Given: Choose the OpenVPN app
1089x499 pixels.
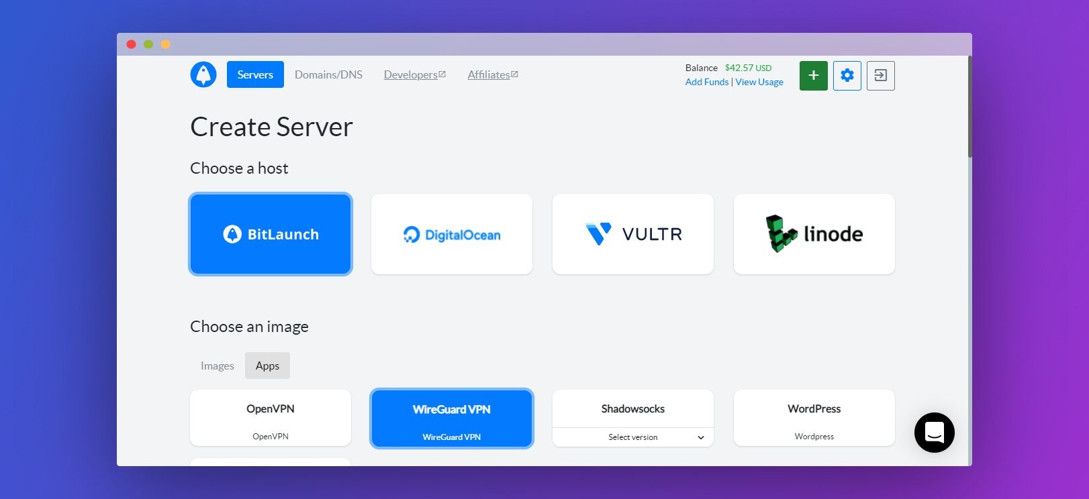Looking at the screenshot, I should (x=271, y=418).
